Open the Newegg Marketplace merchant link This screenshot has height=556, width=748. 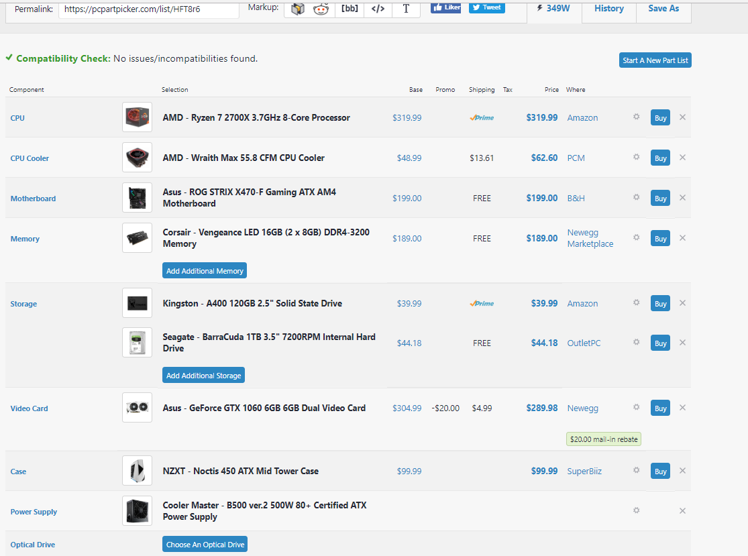tap(590, 238)
